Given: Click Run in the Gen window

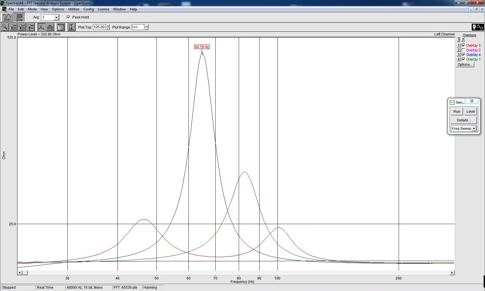Looking at the screenshot, I should (457, 112).
